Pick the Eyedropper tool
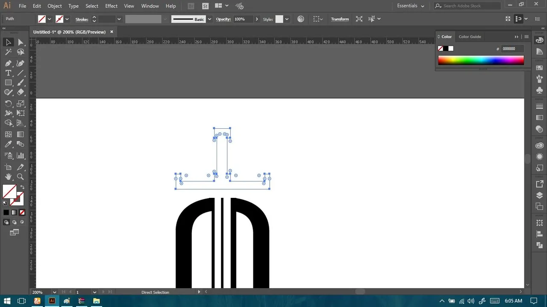 click(x=8, y=145)
